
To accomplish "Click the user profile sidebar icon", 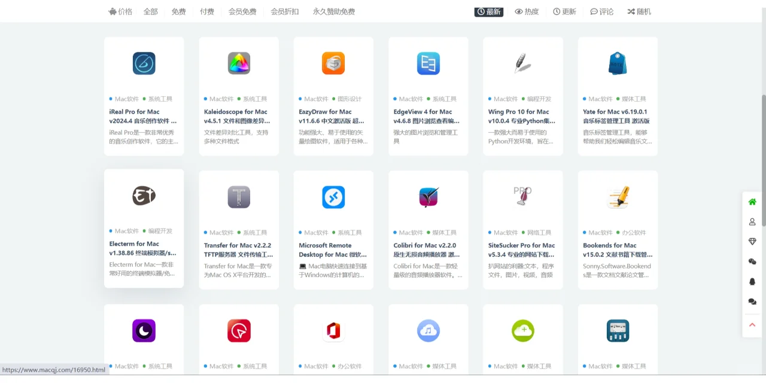I will click(x=752, y=221).
